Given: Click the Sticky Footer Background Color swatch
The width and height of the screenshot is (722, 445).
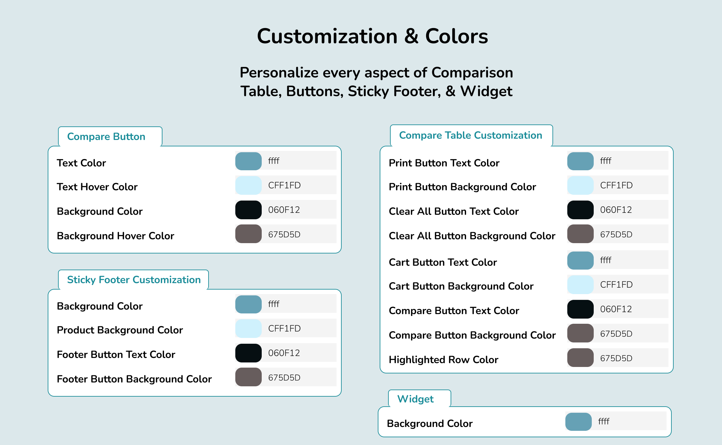Looking at the screenshot, I should pyautogui.click(x=248, y=304).
